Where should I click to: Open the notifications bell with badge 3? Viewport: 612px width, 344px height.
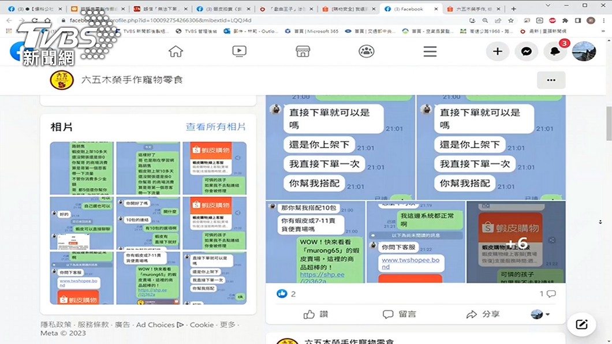[555, 51]
